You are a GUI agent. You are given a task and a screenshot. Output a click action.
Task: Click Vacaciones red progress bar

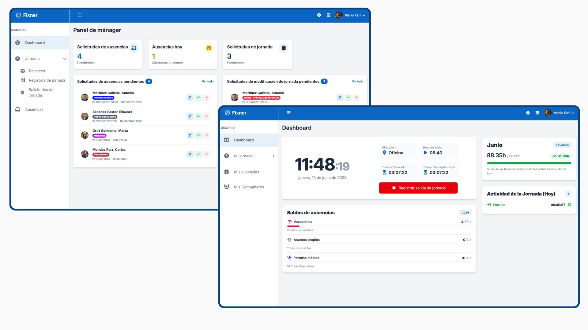click(x=293, y=226)
